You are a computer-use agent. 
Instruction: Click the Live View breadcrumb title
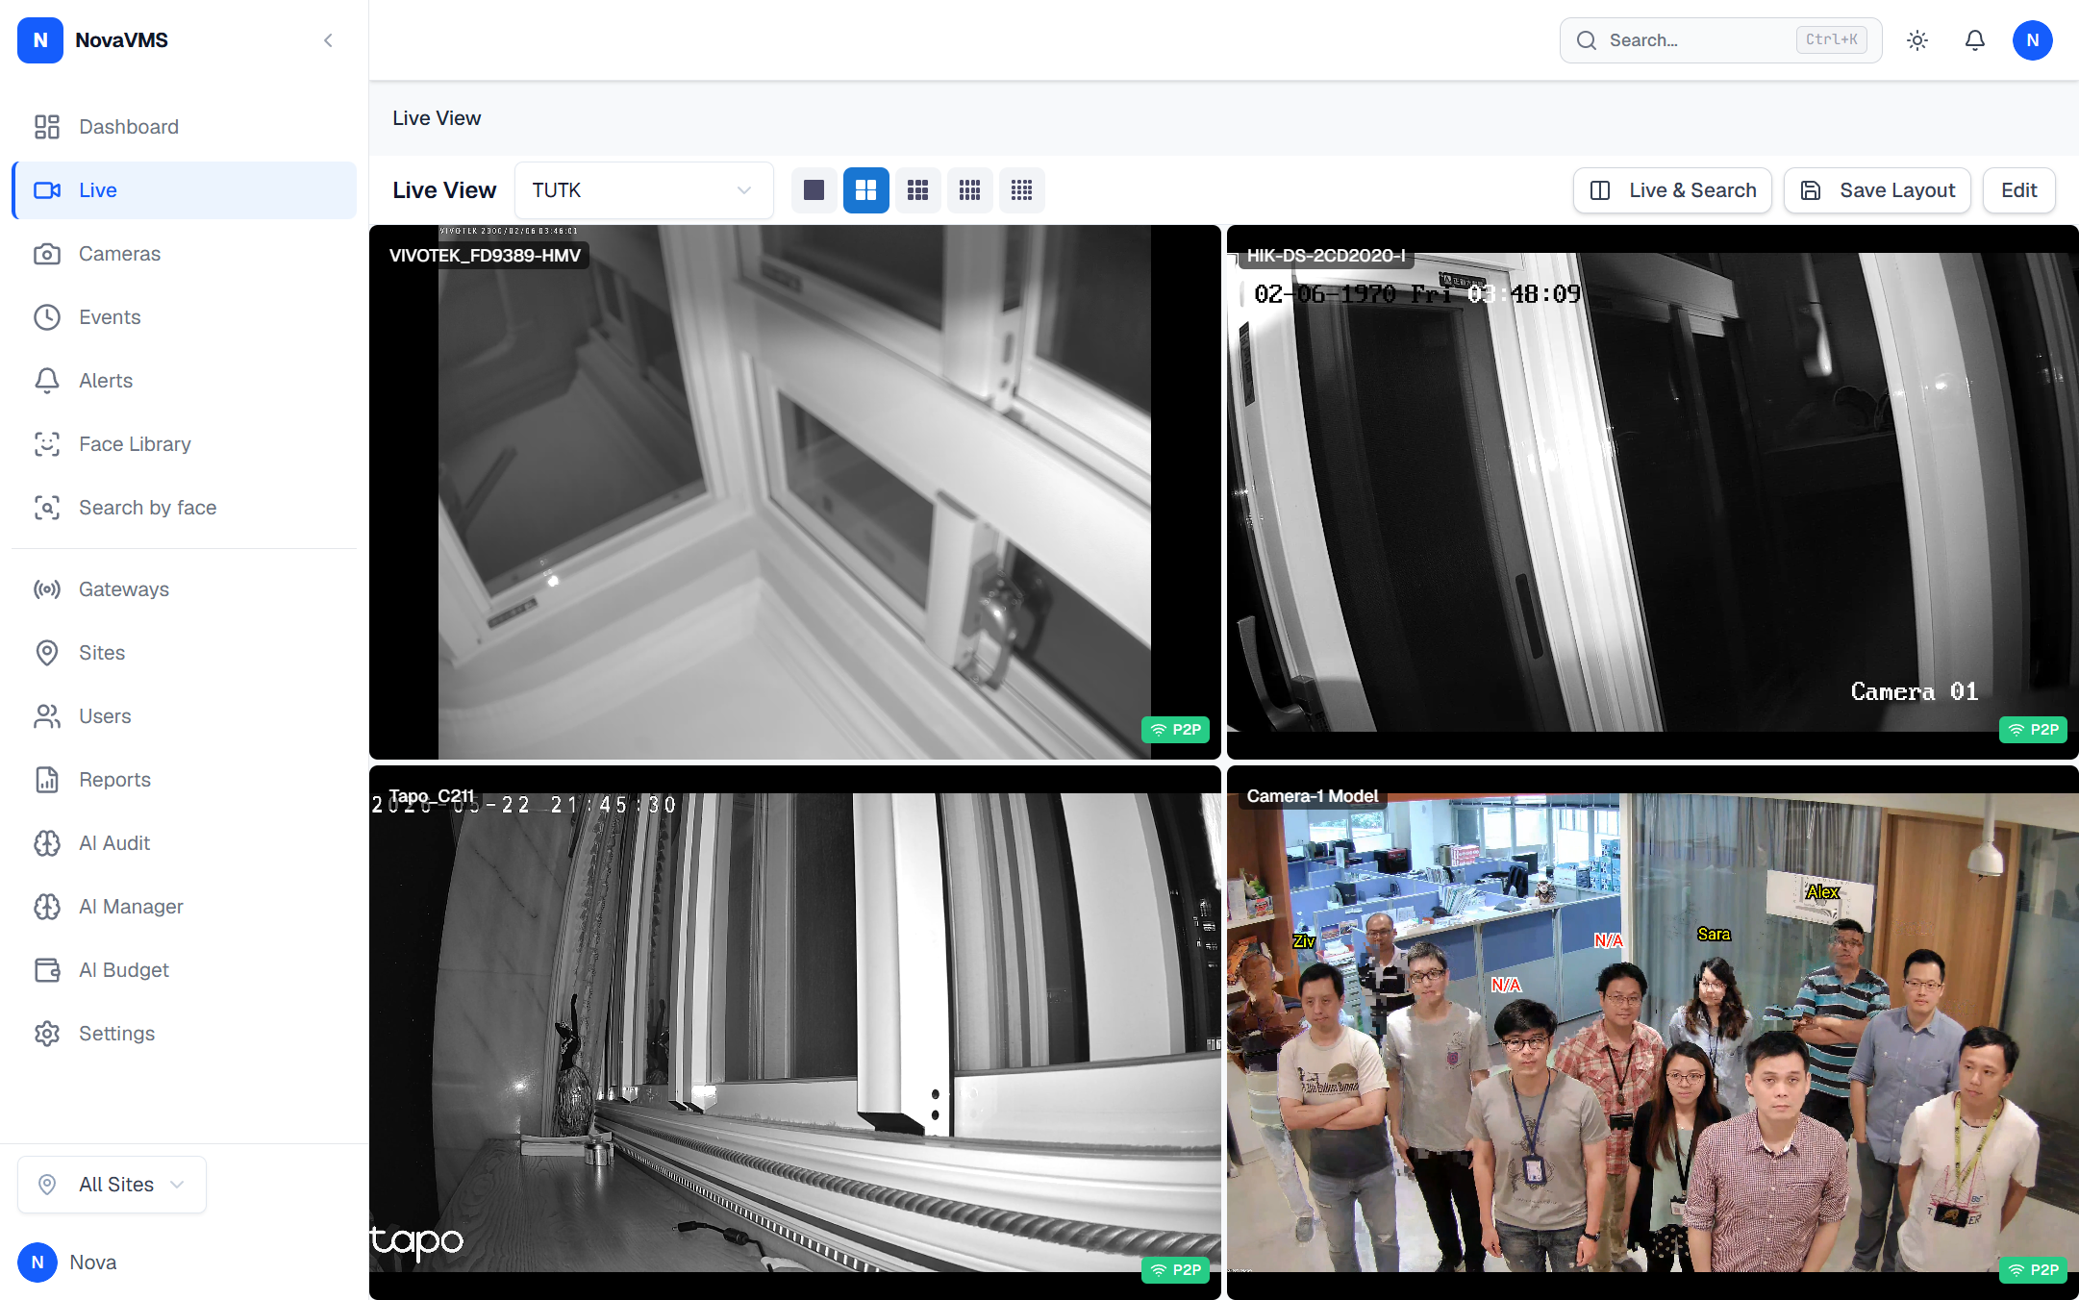(x=437, y=118)
